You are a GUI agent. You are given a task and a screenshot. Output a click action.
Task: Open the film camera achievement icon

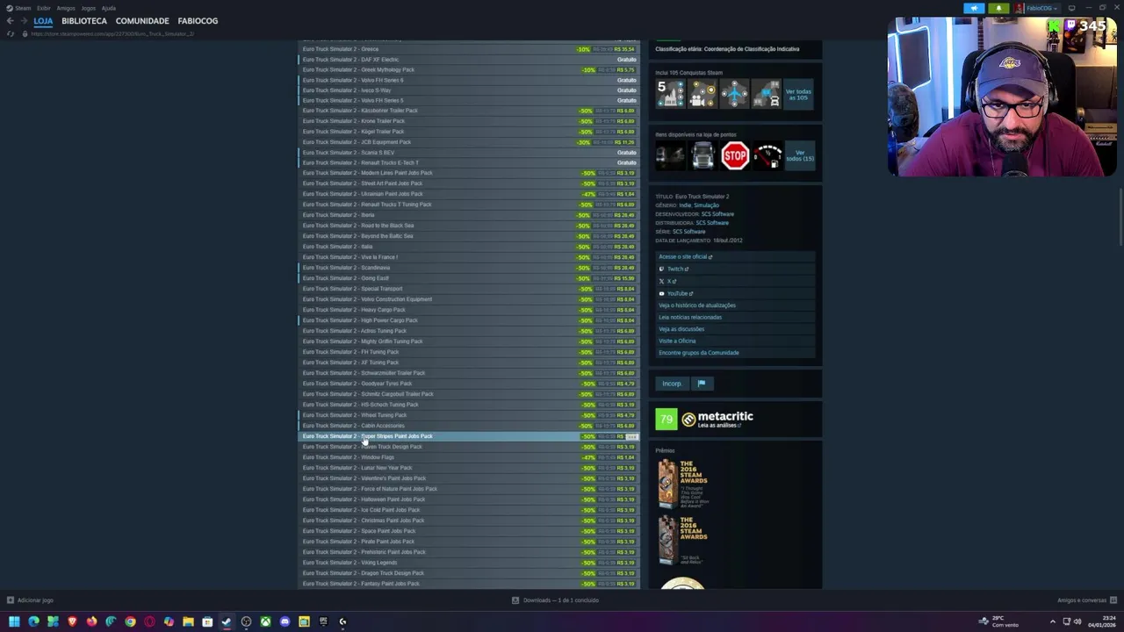point(702,93)
